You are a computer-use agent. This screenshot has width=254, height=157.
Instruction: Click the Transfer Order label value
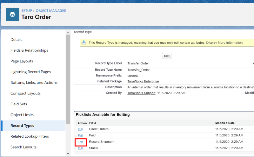[138, 63]
